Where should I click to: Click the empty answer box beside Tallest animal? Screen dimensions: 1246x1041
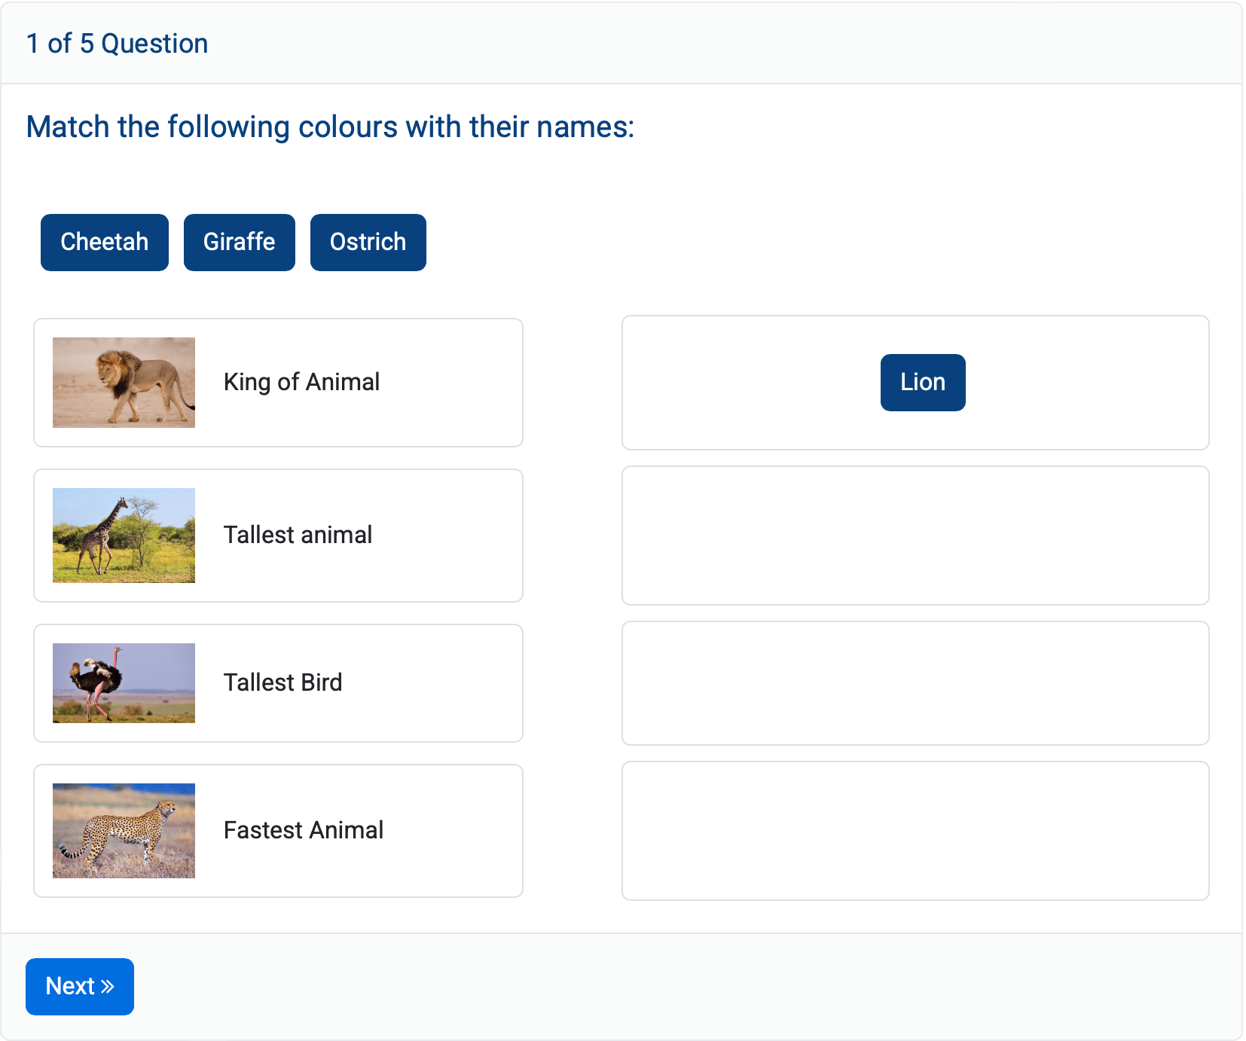click(x=915, y=536)
